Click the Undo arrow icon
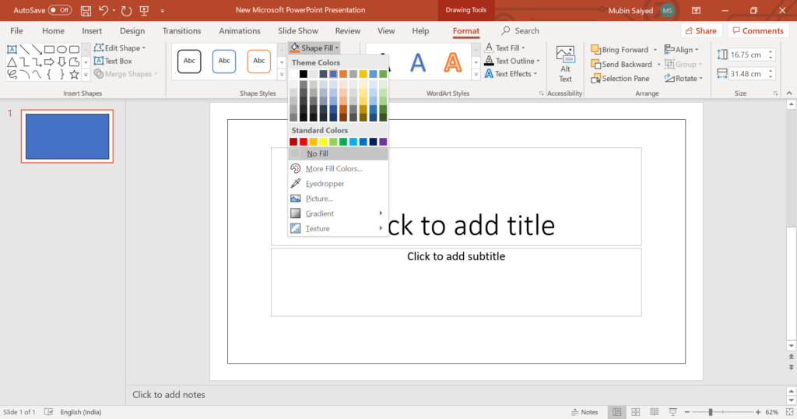The height and width of the screenshot is (419, 797). coord(104,10)
